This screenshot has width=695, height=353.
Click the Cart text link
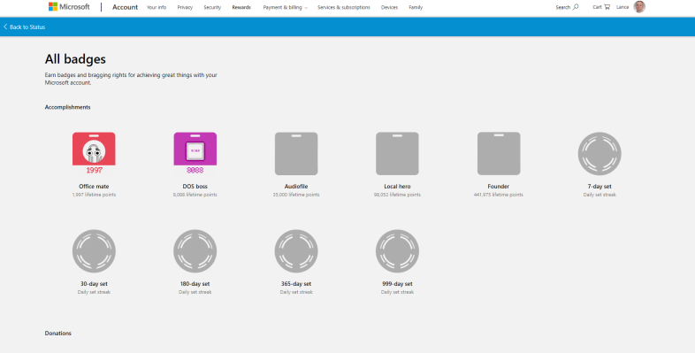tap(597, 8)
